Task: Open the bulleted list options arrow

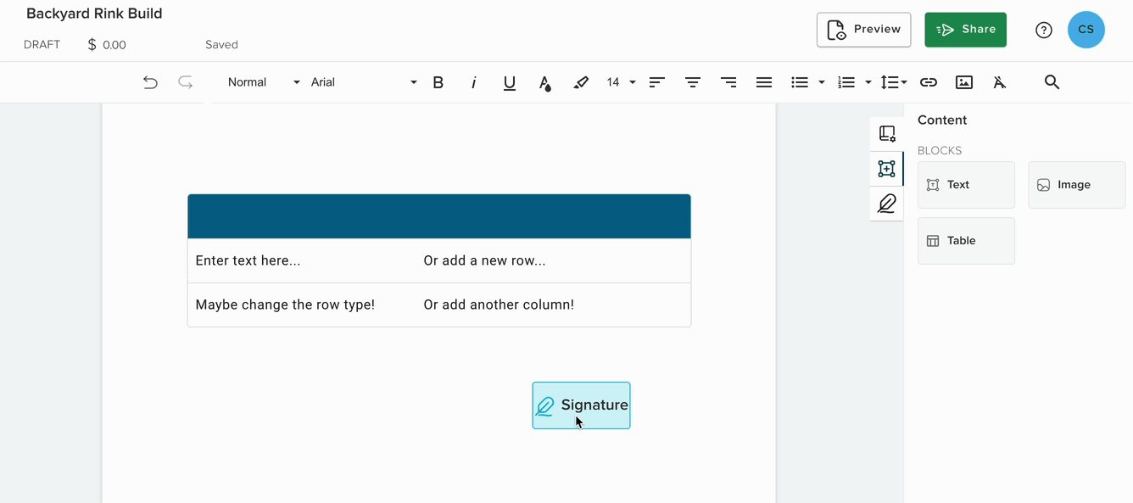Action: [x=822, y=82]
